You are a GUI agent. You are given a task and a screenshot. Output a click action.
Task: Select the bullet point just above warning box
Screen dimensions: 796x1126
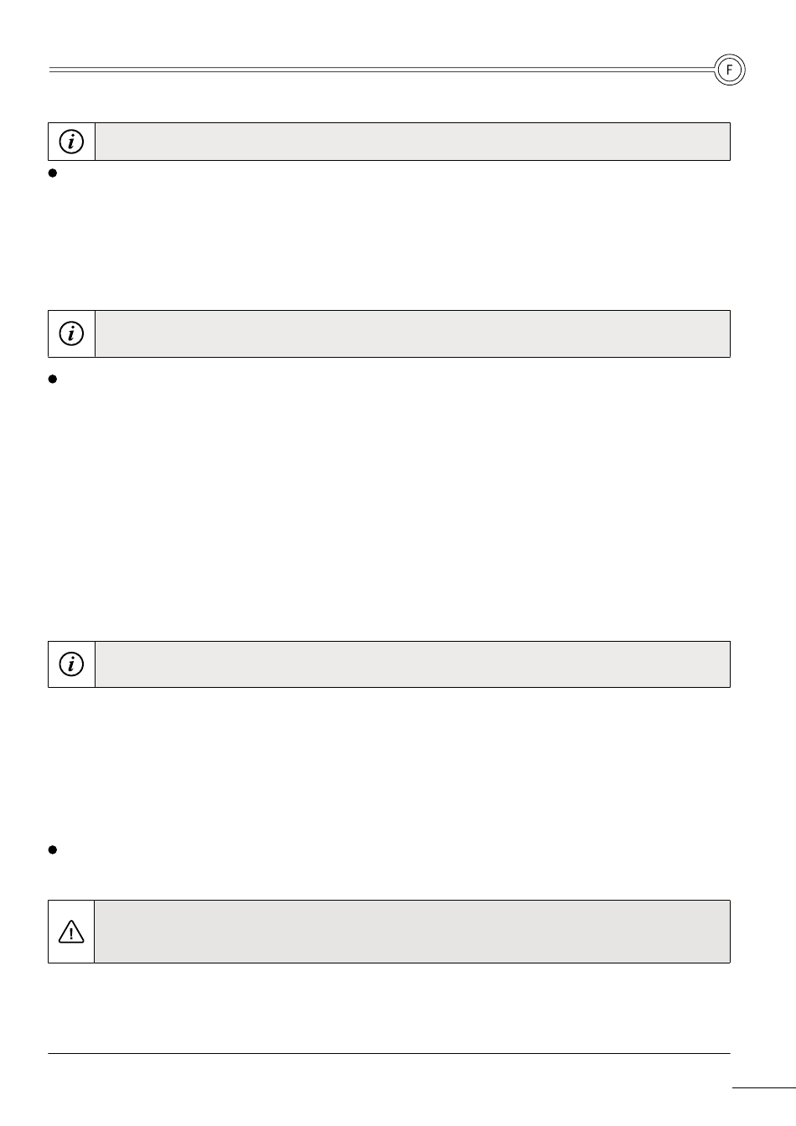pyautogui.click(x=52, y=850)
